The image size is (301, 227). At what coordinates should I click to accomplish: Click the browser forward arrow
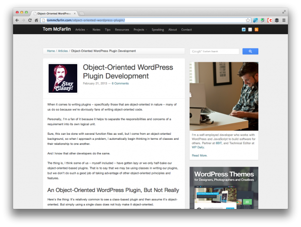point(24,20)
